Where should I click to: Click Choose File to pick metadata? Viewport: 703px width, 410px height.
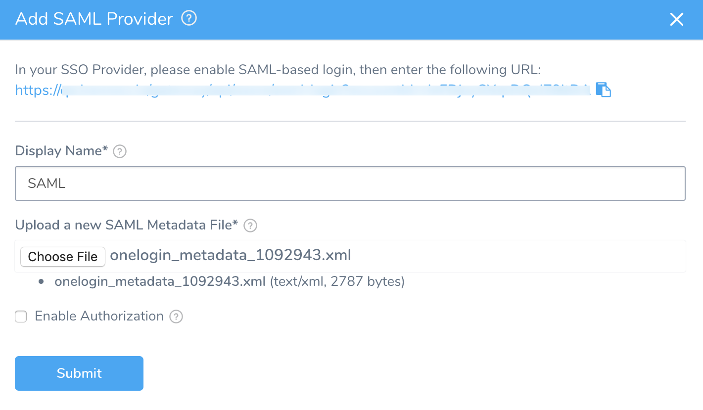pyautogui.click(x=63, y=257)
